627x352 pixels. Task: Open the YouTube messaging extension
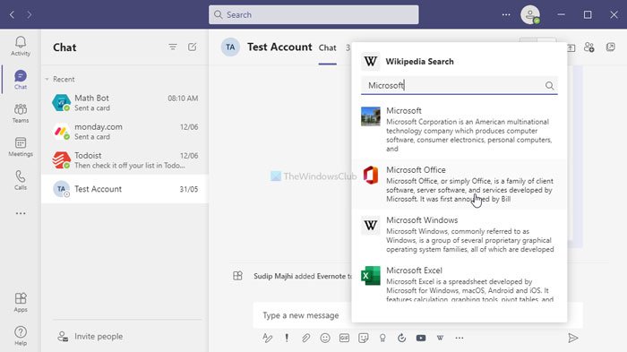421,338
